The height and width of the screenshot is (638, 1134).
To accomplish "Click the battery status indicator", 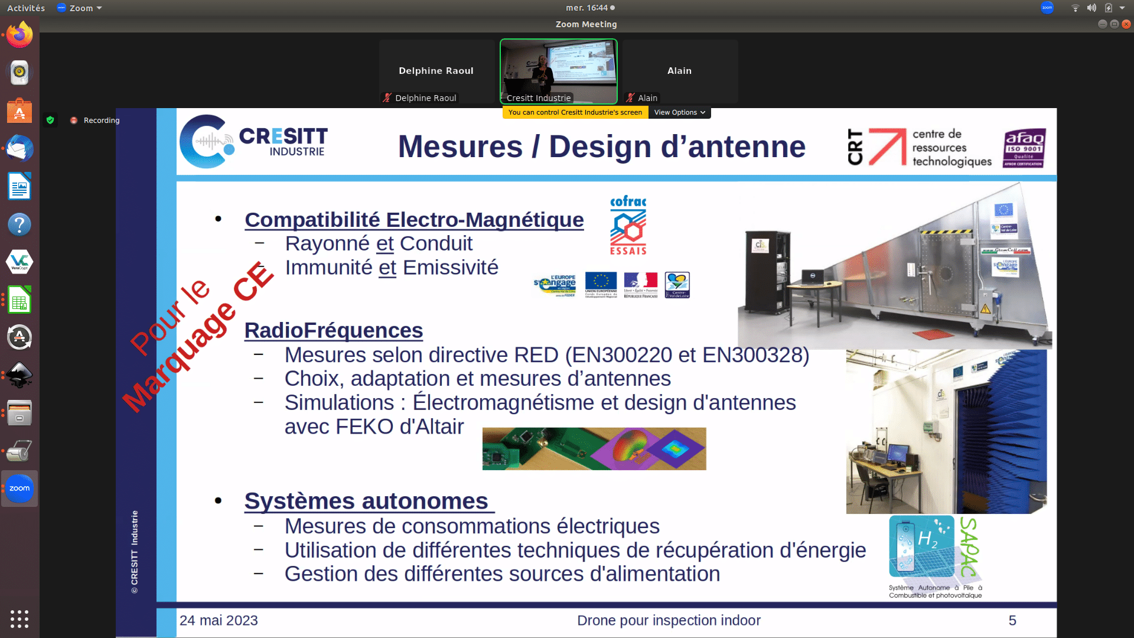I will [x=1109, y=8].
